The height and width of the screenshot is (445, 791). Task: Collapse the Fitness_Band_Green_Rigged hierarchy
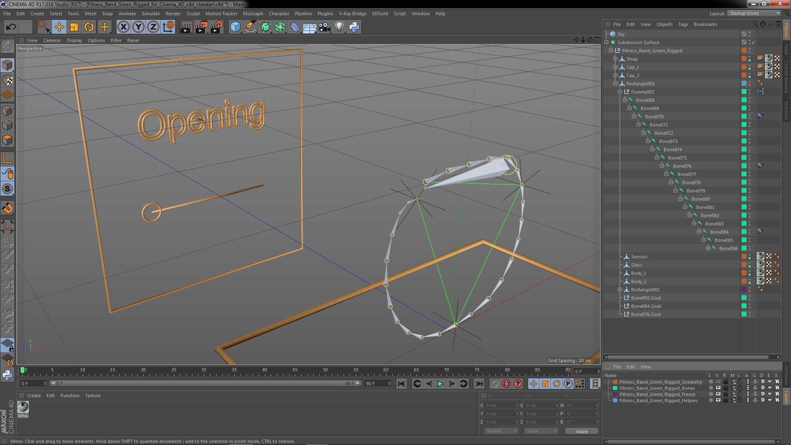(611, 51)
